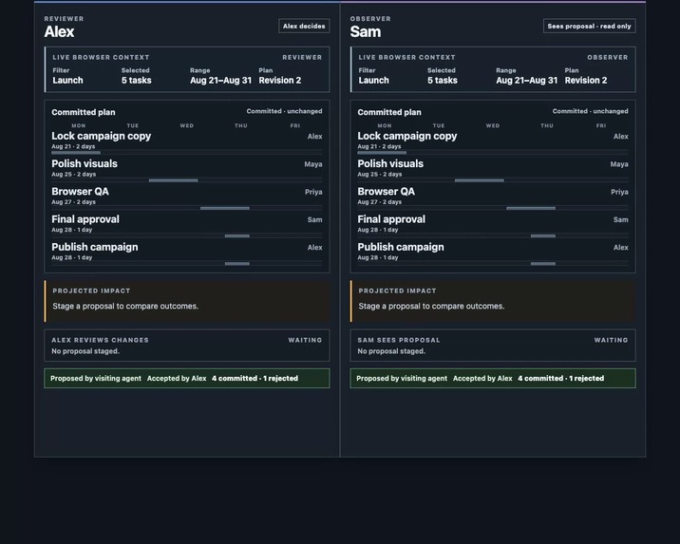Click Polish visuals timeline bar in Alex's panel
The image size is (680, 544).
point(174,180)
